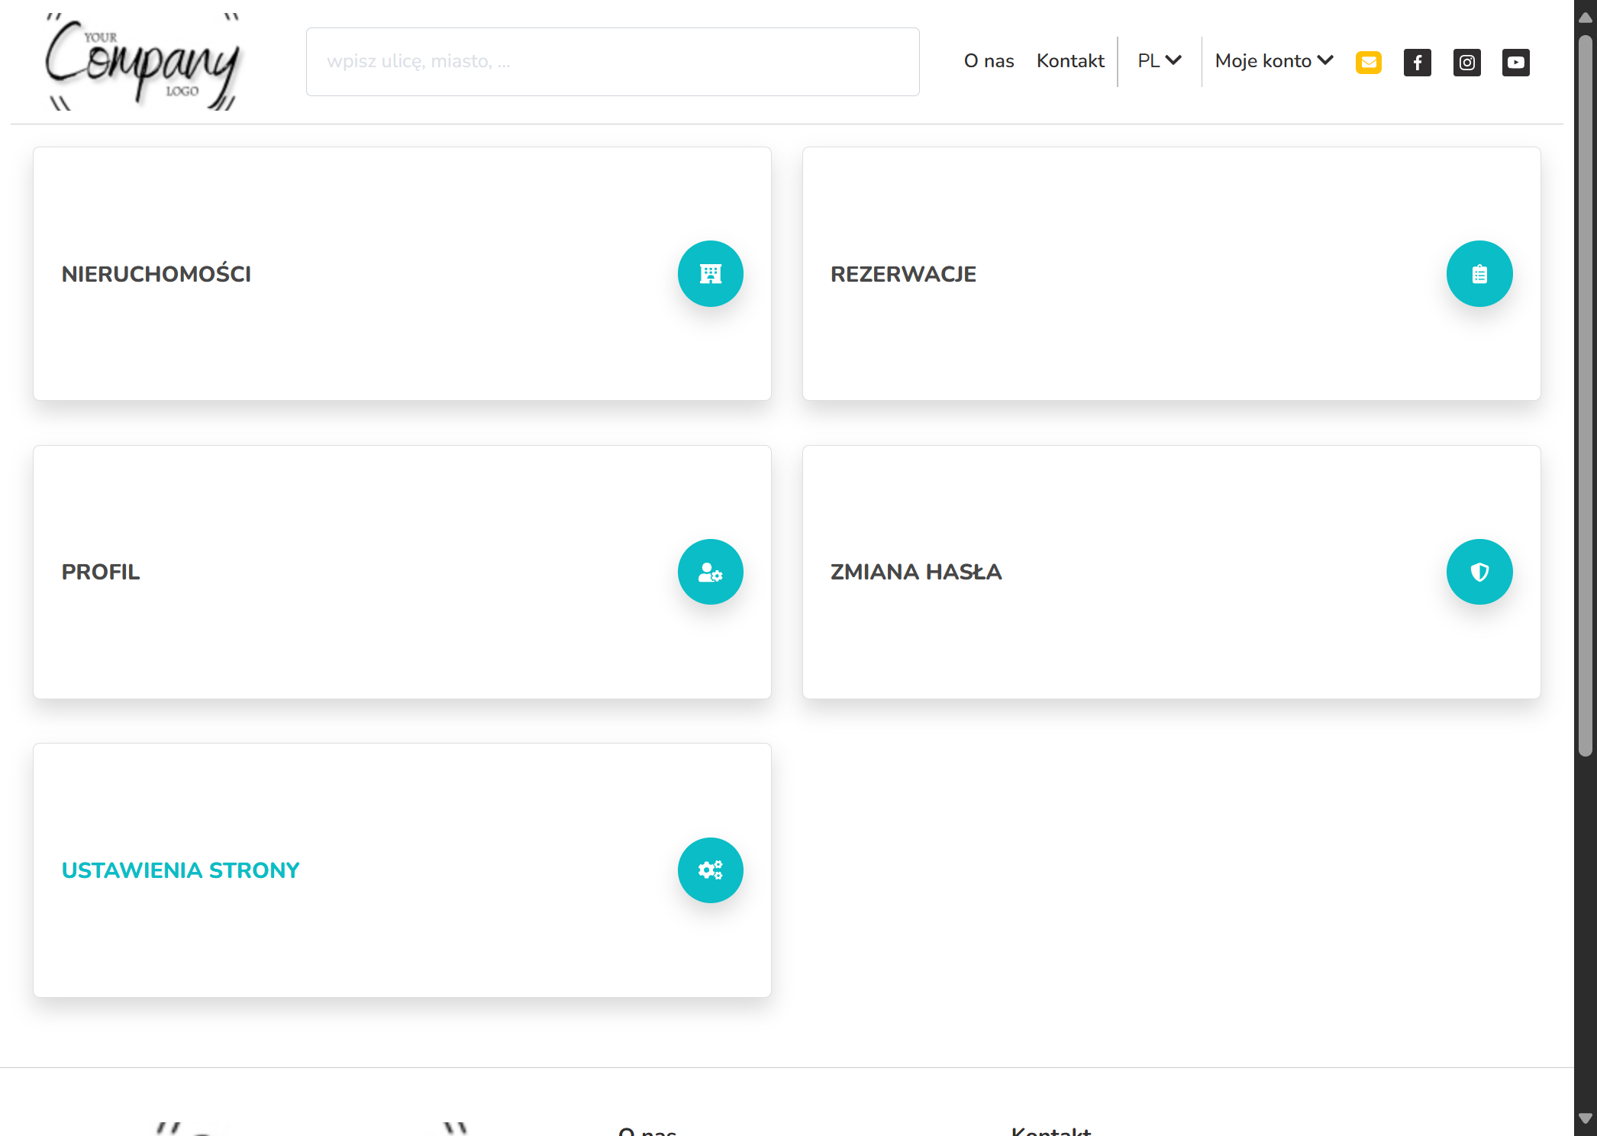Select the ZMIANA HASŁA card title

[916, 572]
